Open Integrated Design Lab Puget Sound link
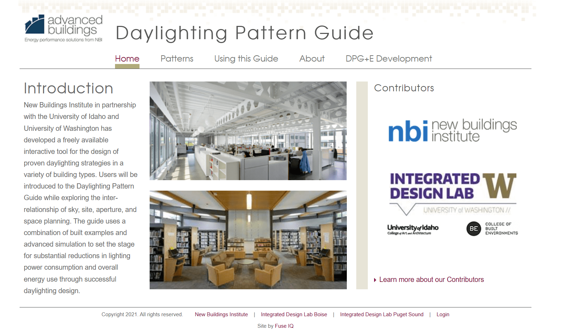The width and height of the screenshot is (565, 333). pyautogui.click(x=382, y=314)
